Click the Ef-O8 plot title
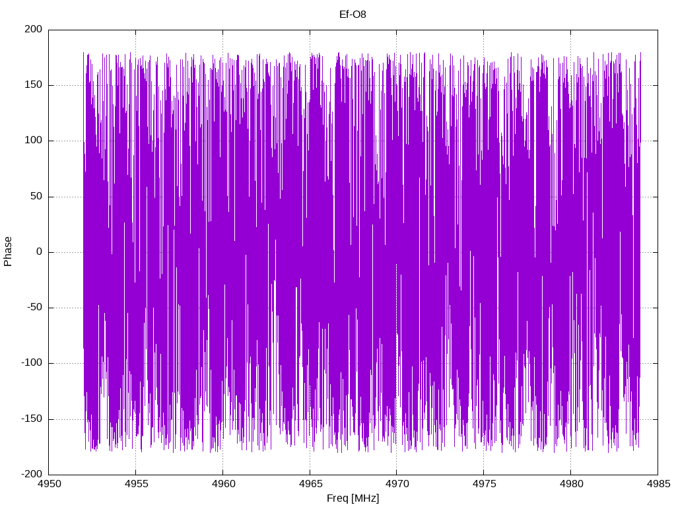The image size is (676, 507). pyautogui.click(x=353, y=15)
